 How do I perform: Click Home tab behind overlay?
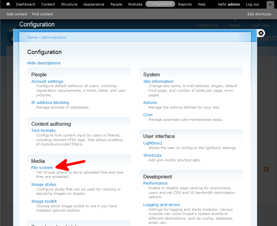234,25
